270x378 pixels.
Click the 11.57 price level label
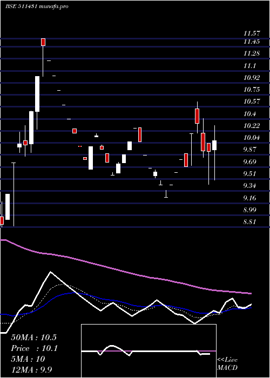tap(252, 33)
